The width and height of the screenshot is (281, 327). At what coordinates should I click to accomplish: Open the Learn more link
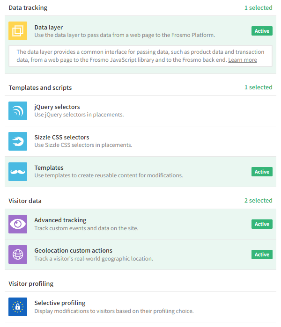(242, 60)
